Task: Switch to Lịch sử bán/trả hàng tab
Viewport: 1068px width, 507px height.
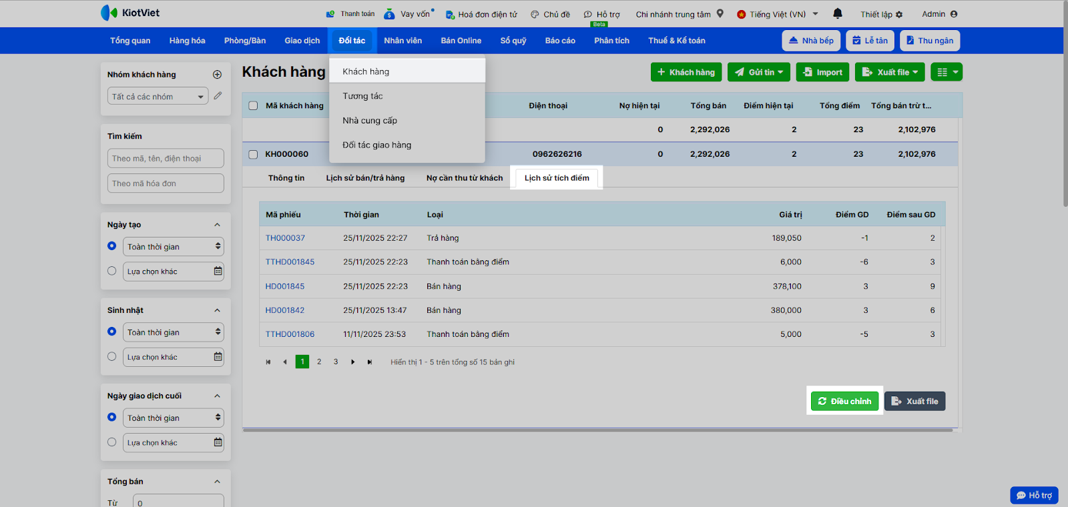Action: point(365,178)
